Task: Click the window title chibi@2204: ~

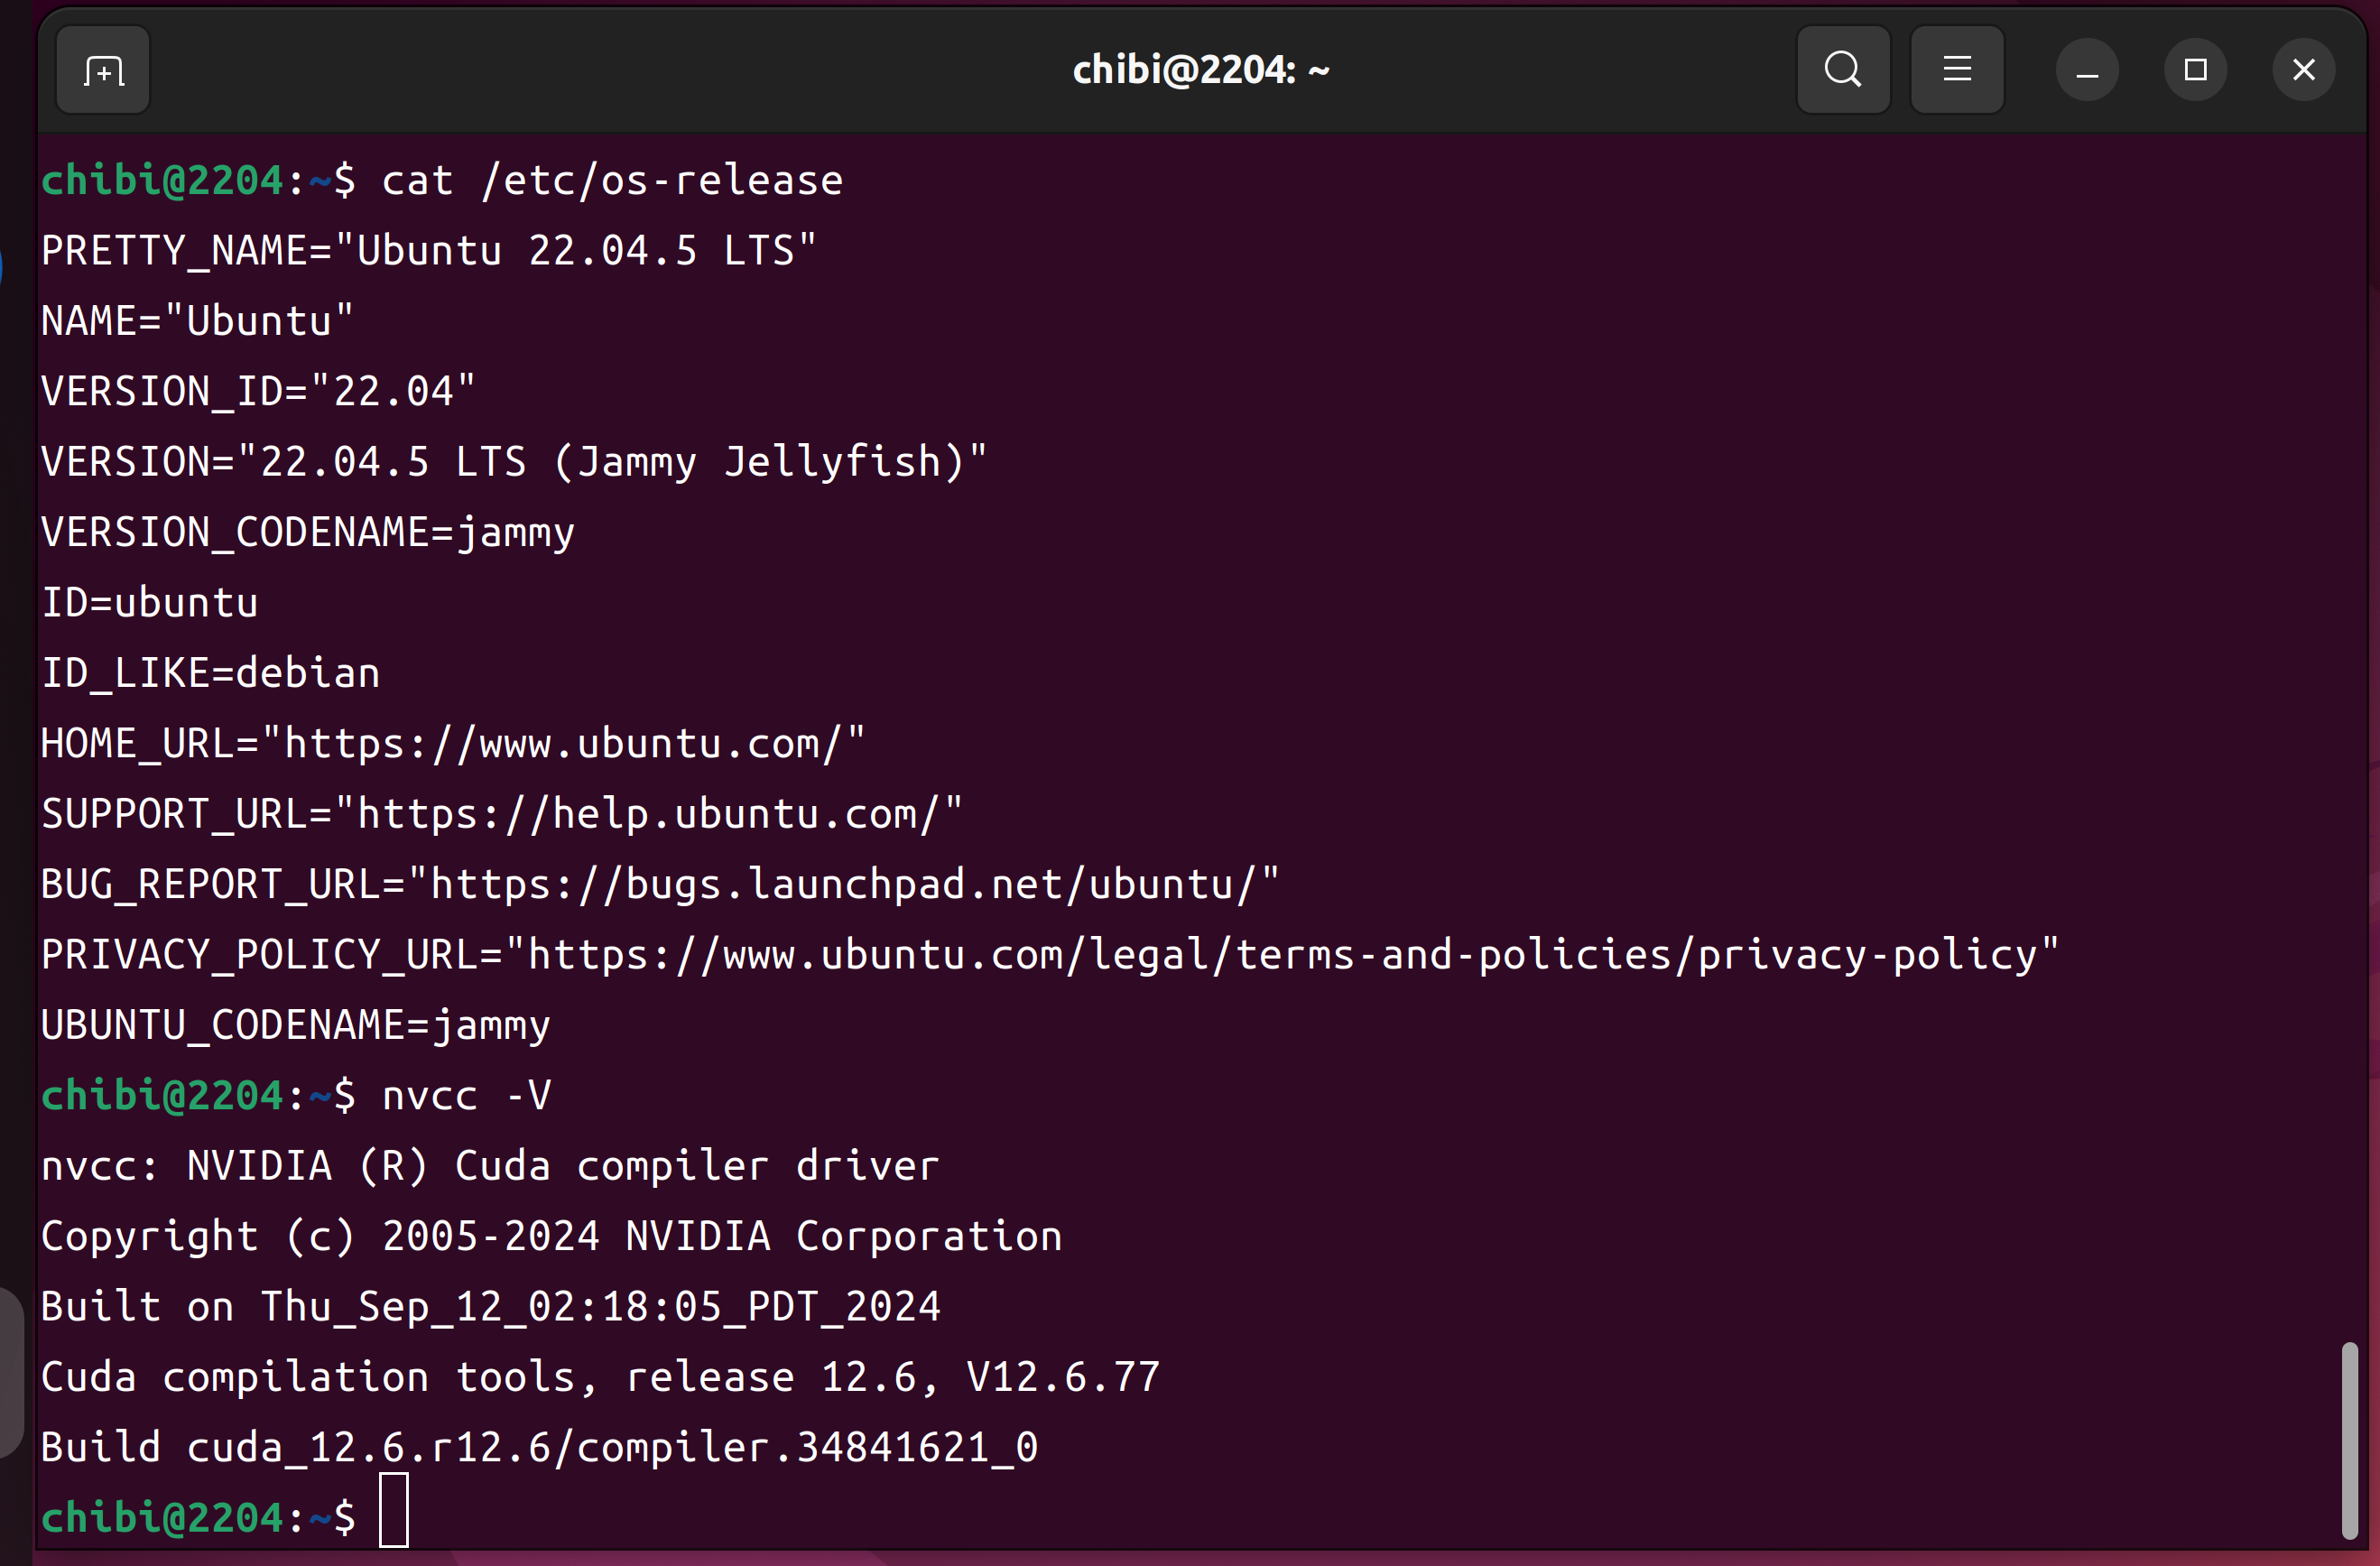Action: tap(1200, 70)
